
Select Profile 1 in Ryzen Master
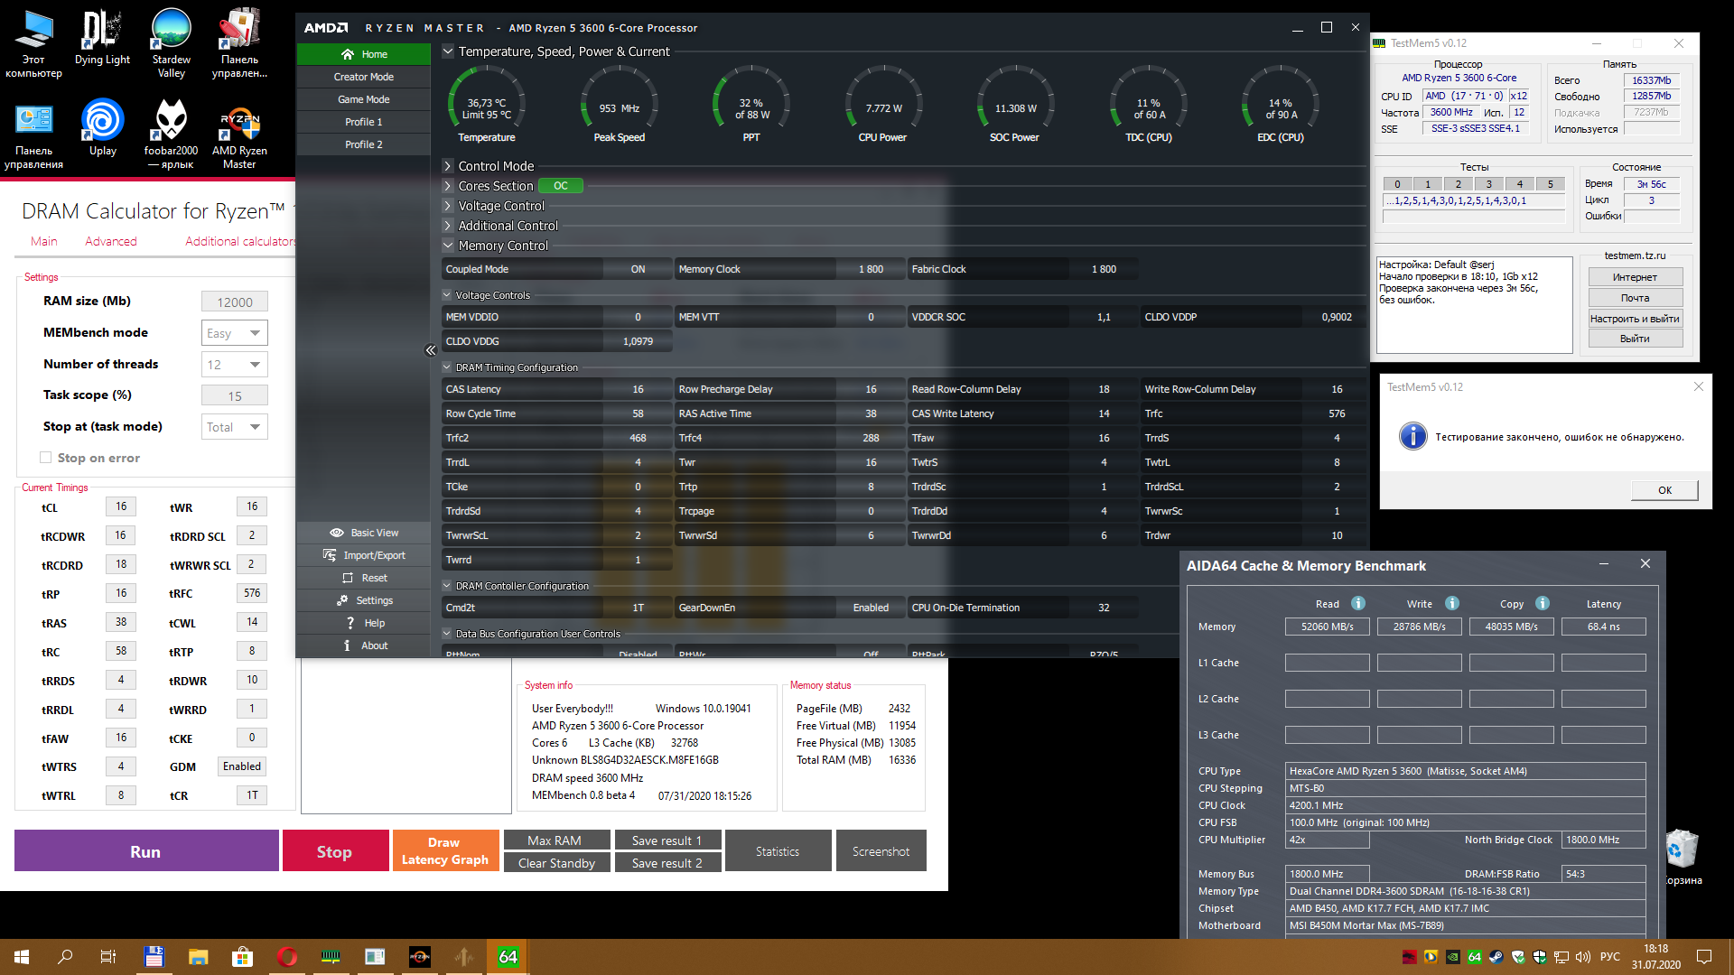pos(363,122)
